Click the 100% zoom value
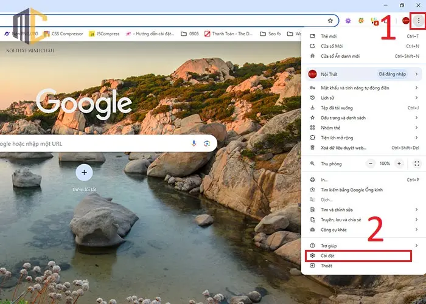 click(385, 164)
